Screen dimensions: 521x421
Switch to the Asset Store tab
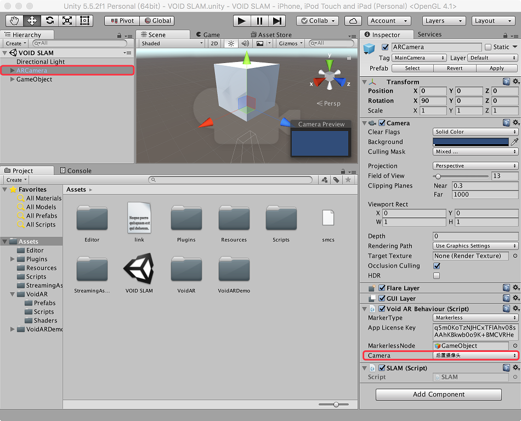click(271, 35)
